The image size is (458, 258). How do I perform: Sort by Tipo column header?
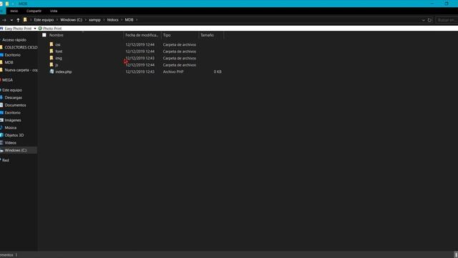click(167, 35)
